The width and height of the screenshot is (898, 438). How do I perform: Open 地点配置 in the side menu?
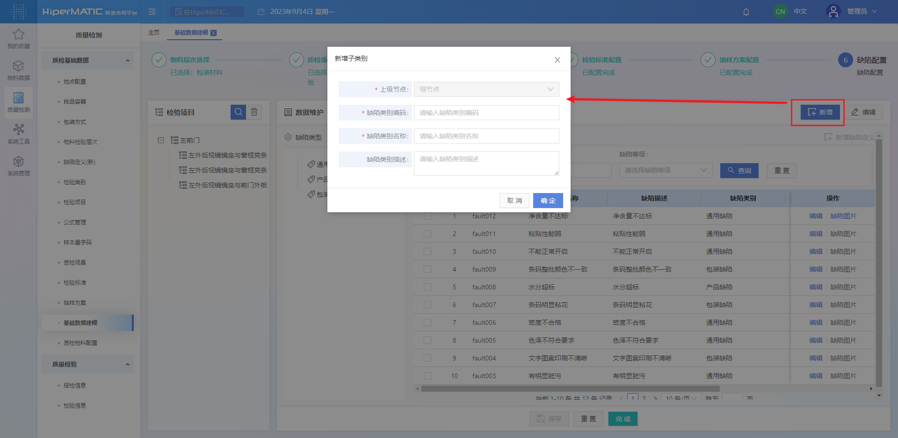pyautogui.click(x=75, y=81)
